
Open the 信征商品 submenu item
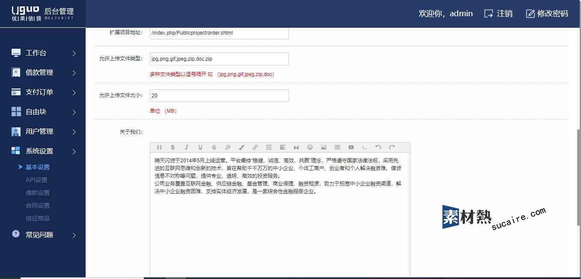click(x=38, y=218)
